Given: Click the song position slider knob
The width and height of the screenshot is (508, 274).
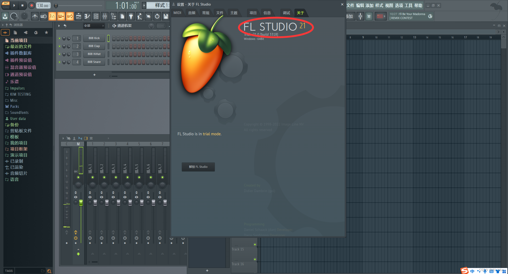Looking at the screenshot, I should pyautogui.click(x=56, y=5).
